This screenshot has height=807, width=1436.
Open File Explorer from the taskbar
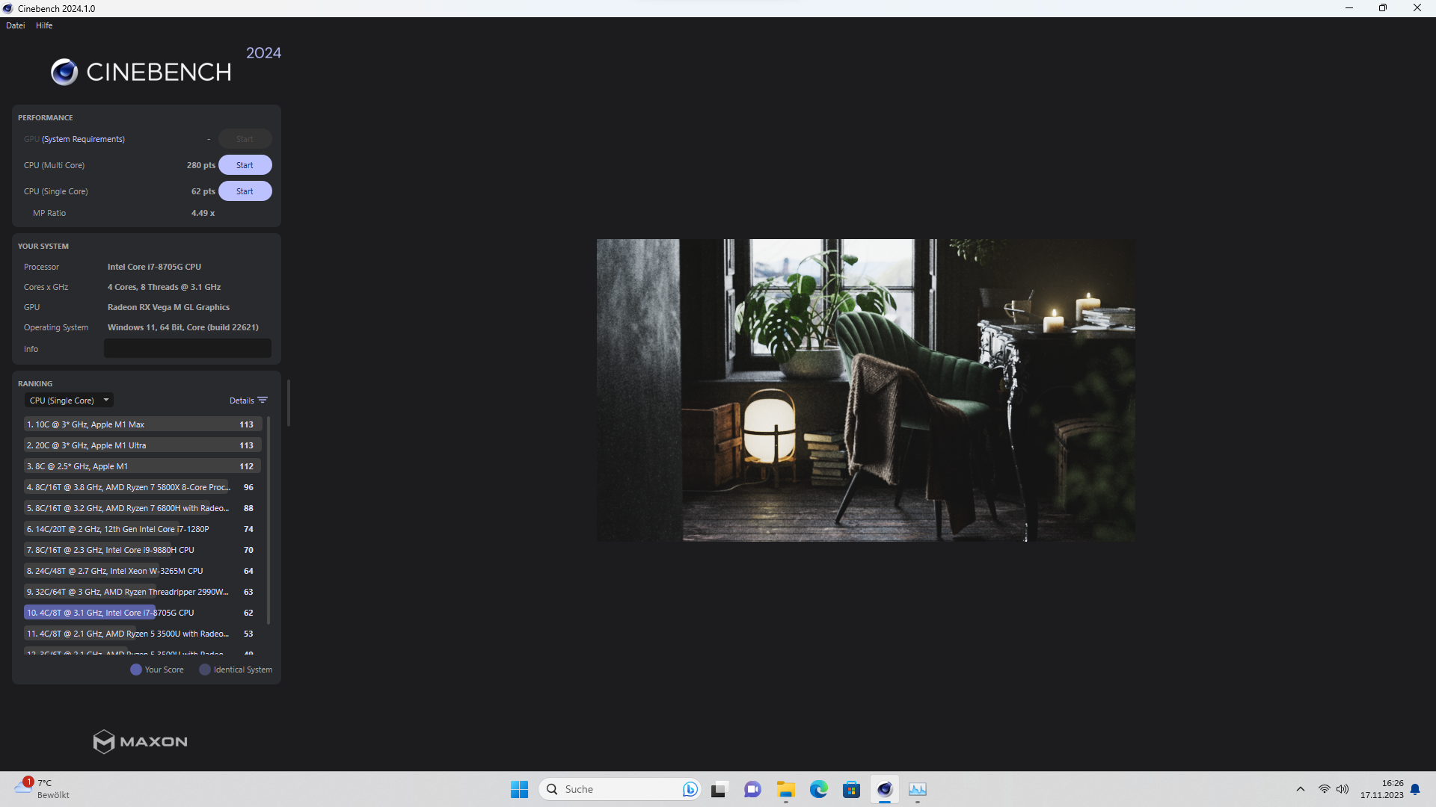785,789
